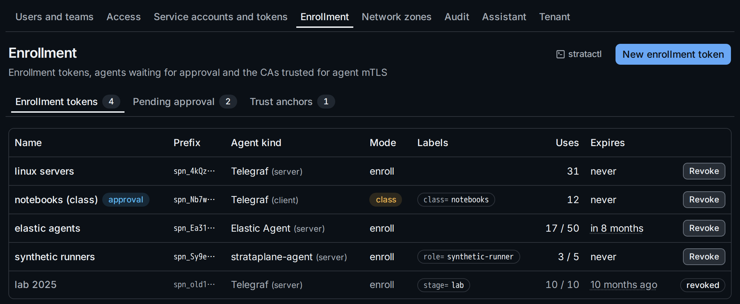Screen dimensions: 740x304
Task: Open the Users and teams tab
Action: click(54, 17)
